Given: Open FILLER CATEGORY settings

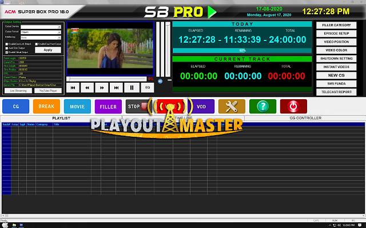Looking at the screenshot, I should [x=336, y=25].
